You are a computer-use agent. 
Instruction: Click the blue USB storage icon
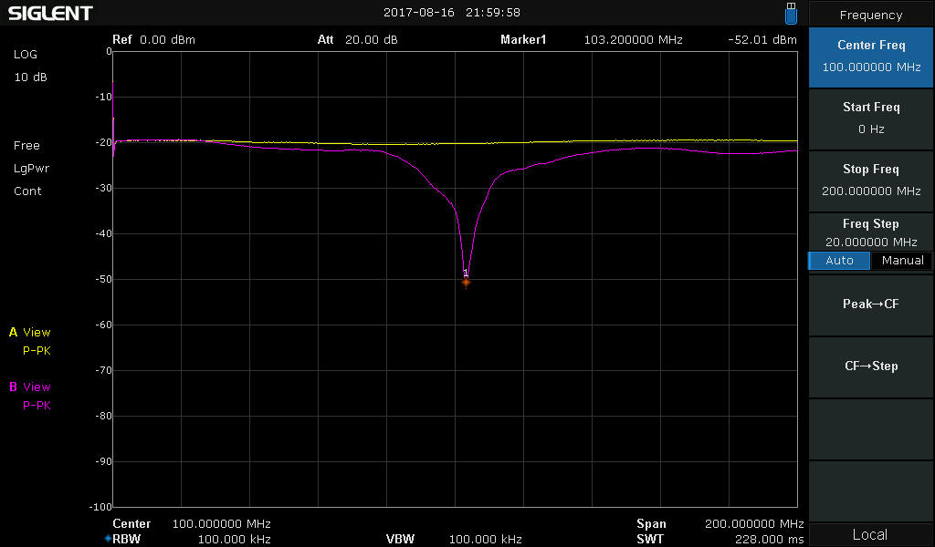coord(791,13)
